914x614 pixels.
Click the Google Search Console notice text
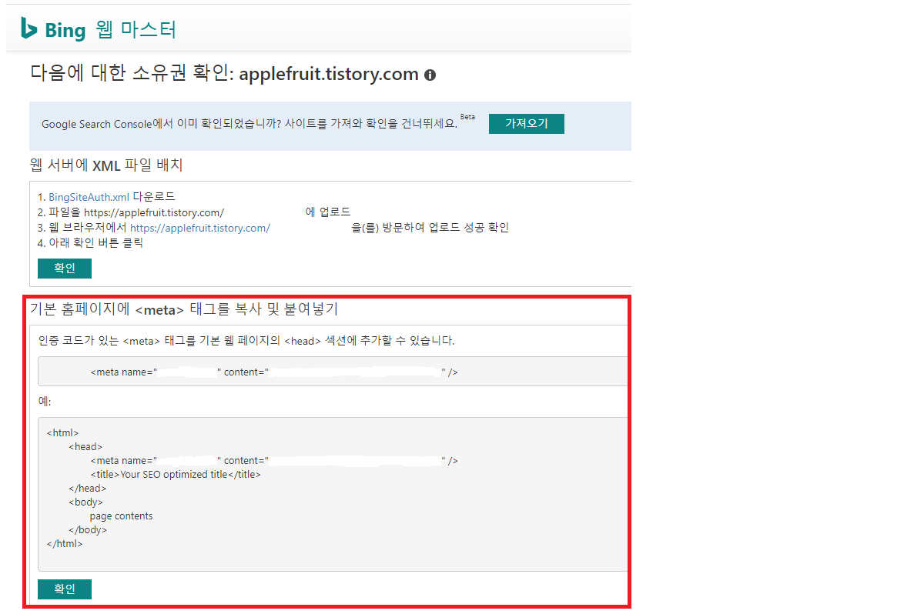click(249, 124)
